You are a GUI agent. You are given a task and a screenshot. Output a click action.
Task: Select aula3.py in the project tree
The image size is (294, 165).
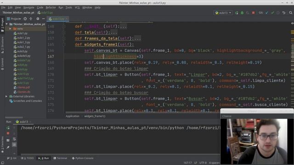pyautogui.click(x=22, y=51)
